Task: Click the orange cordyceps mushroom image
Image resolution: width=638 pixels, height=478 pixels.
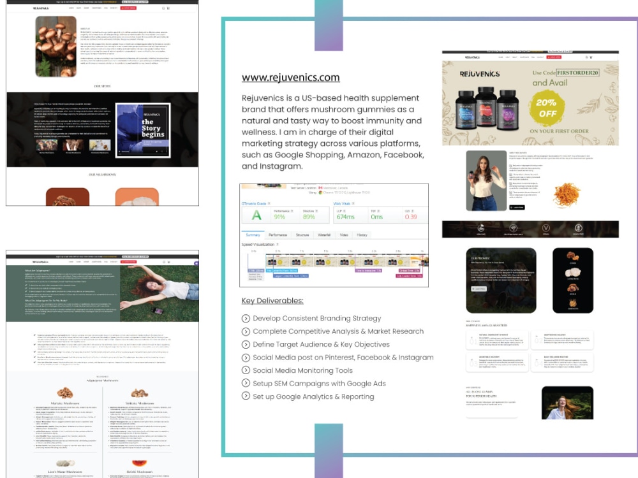Action: tap(567, 194)
